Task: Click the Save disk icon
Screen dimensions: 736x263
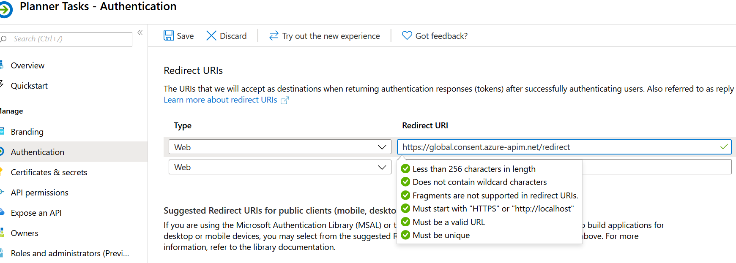Action: coord(169,36)
